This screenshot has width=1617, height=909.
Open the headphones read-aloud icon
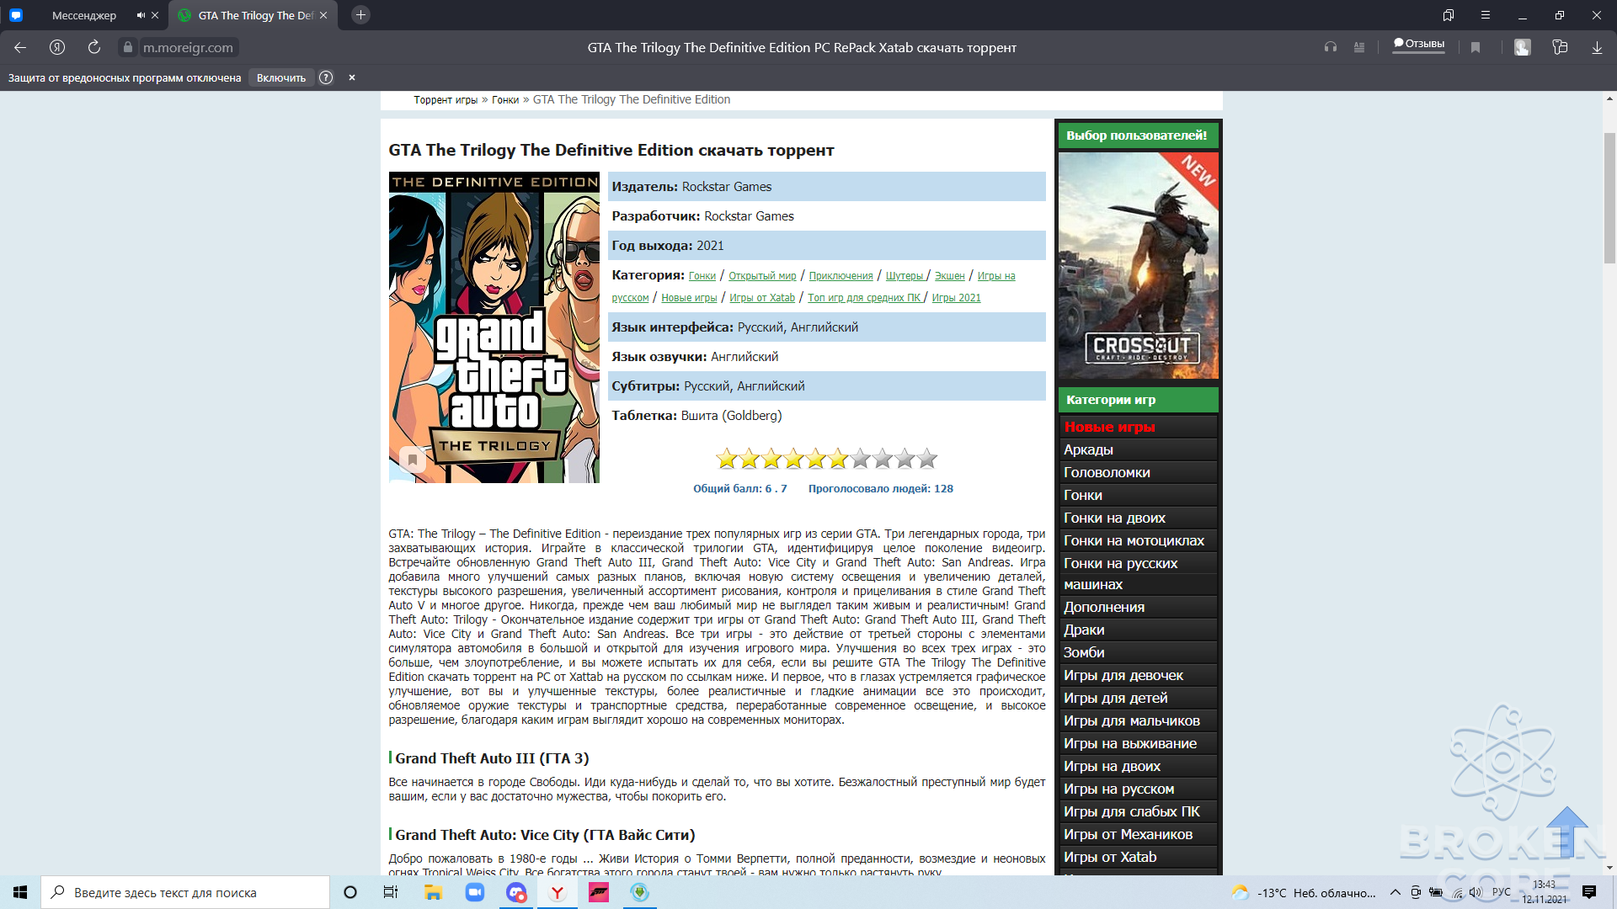coord(1331,47)
